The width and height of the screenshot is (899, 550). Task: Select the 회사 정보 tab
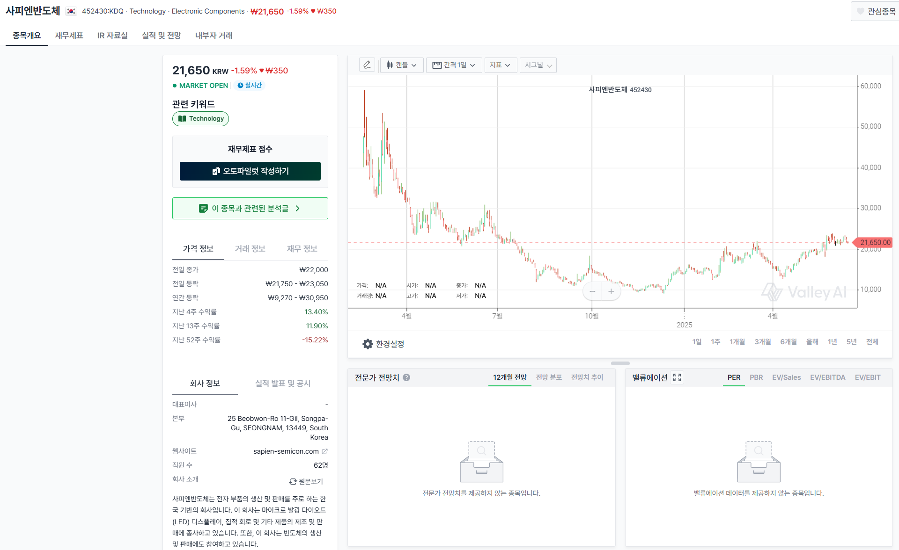coord(205,384)
